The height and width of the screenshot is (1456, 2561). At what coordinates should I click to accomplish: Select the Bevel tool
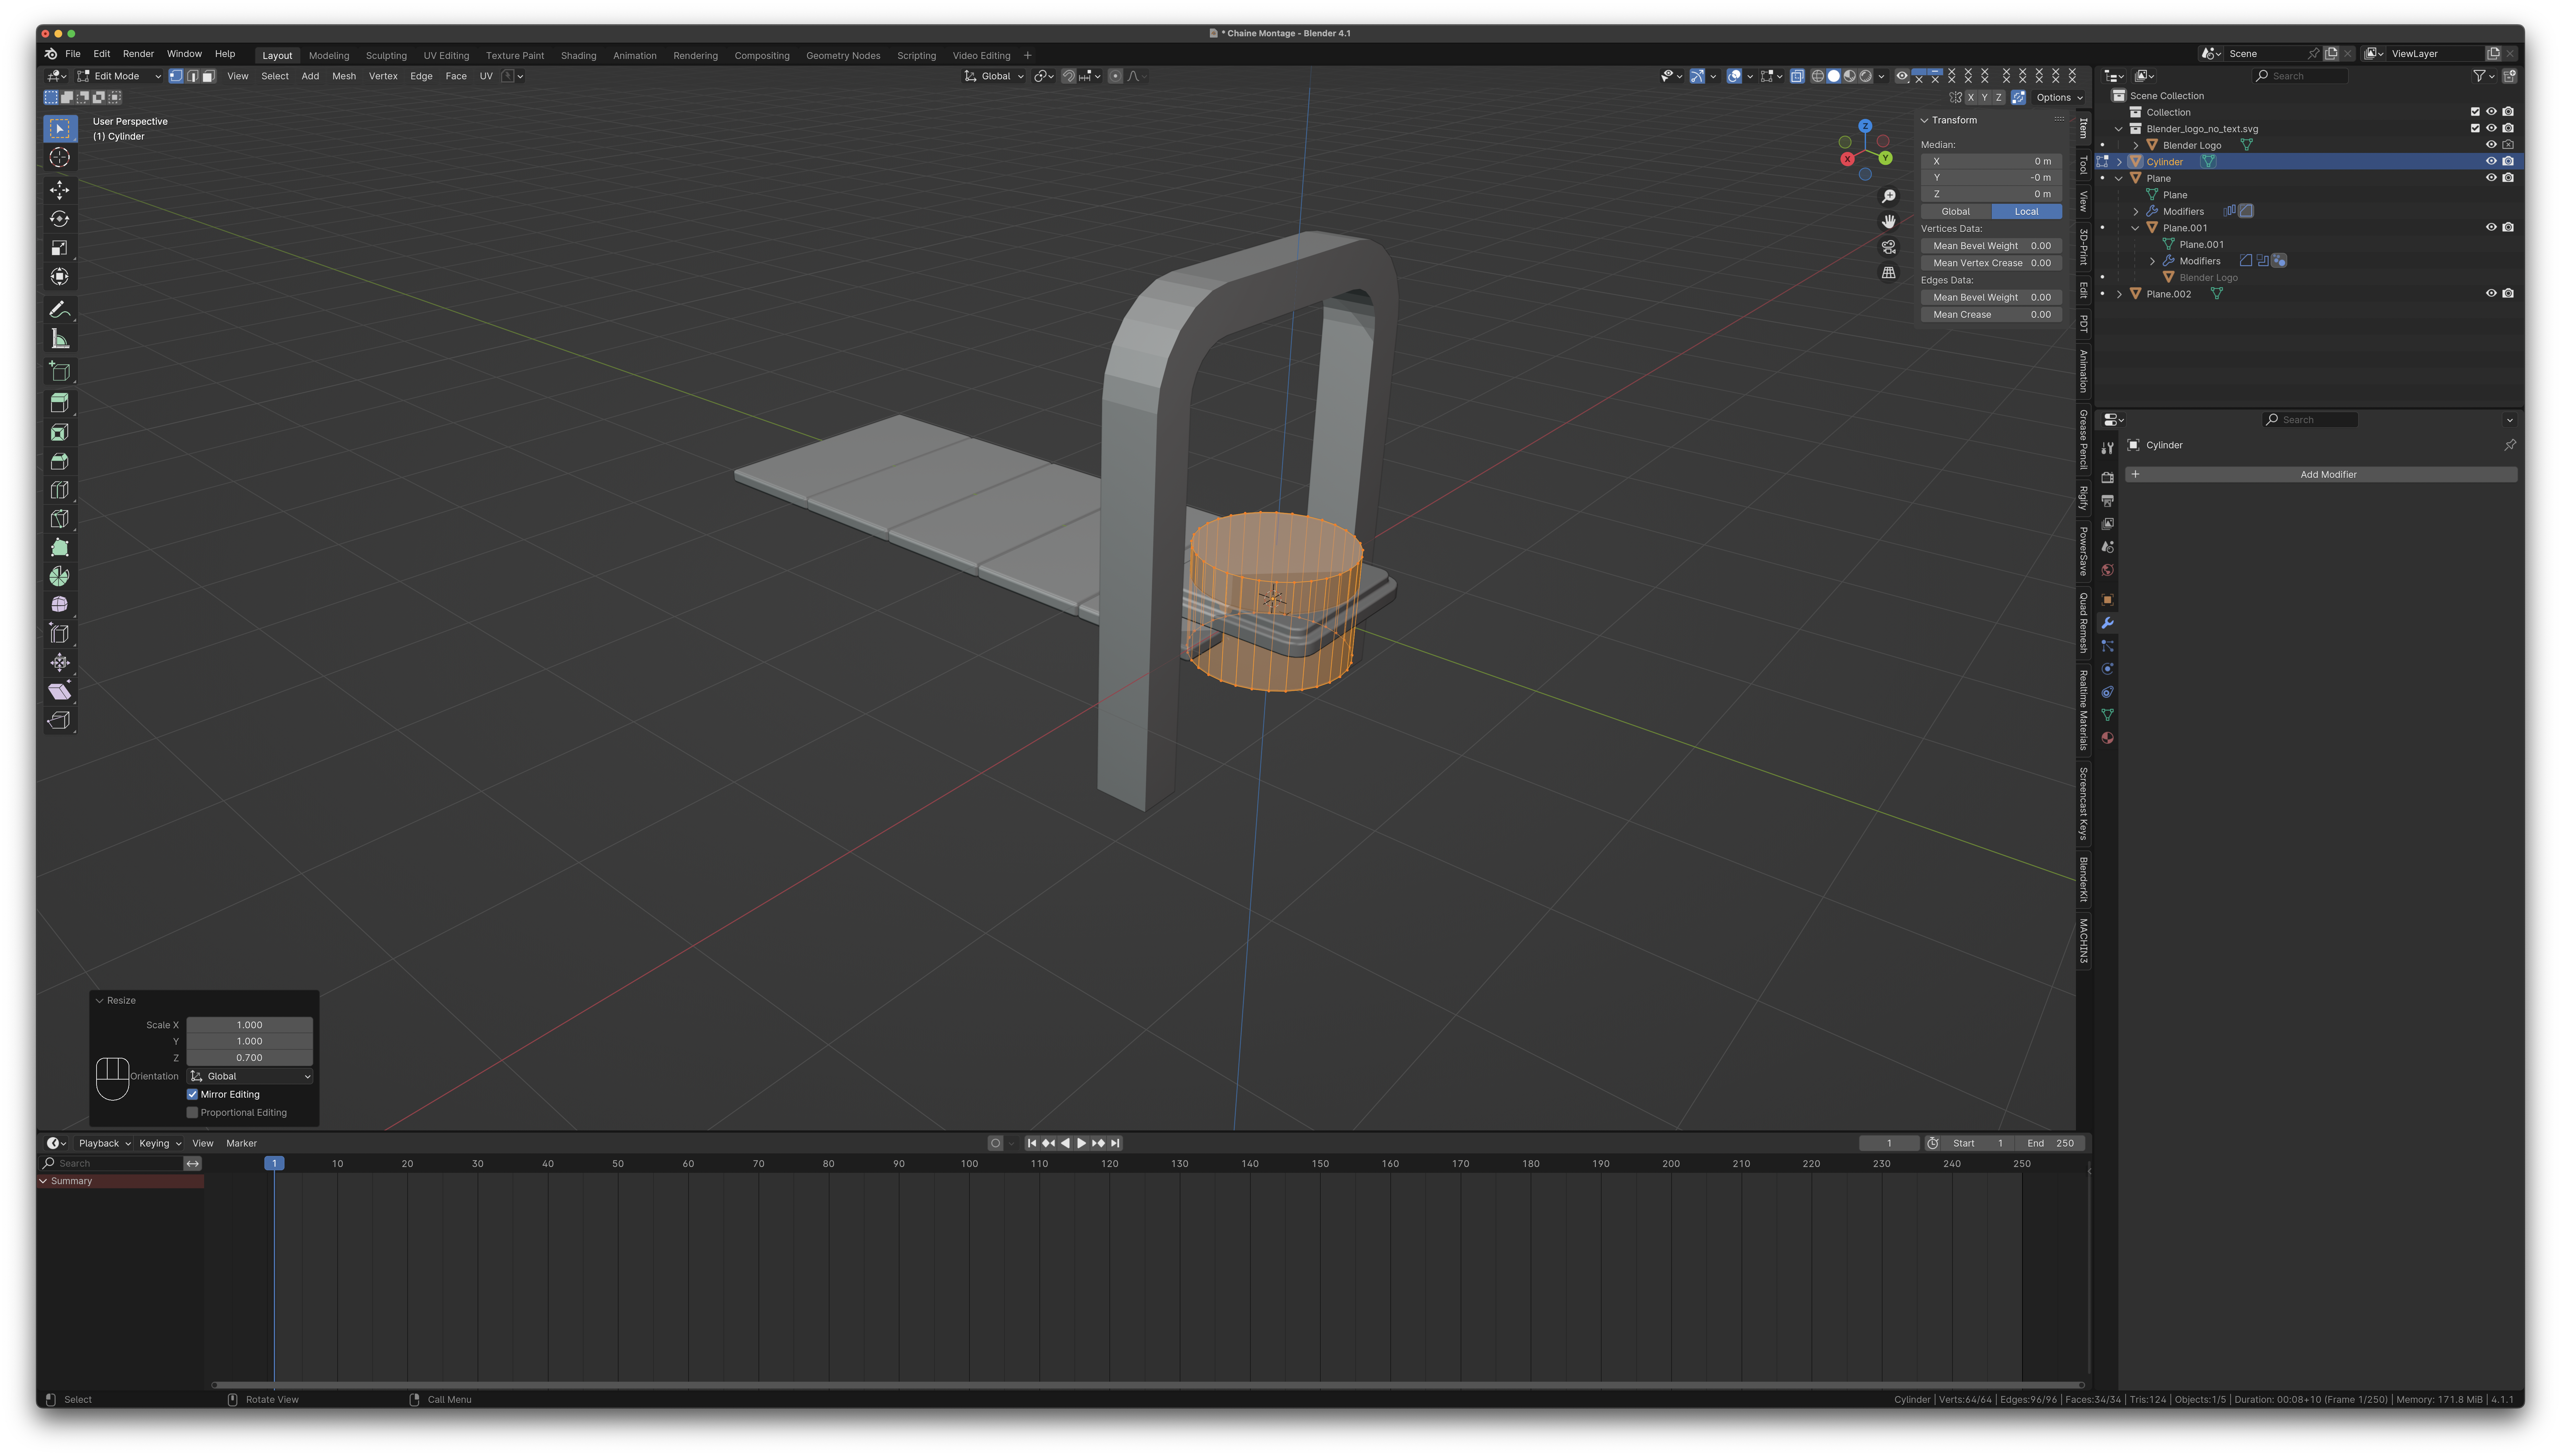pos(60,461)
